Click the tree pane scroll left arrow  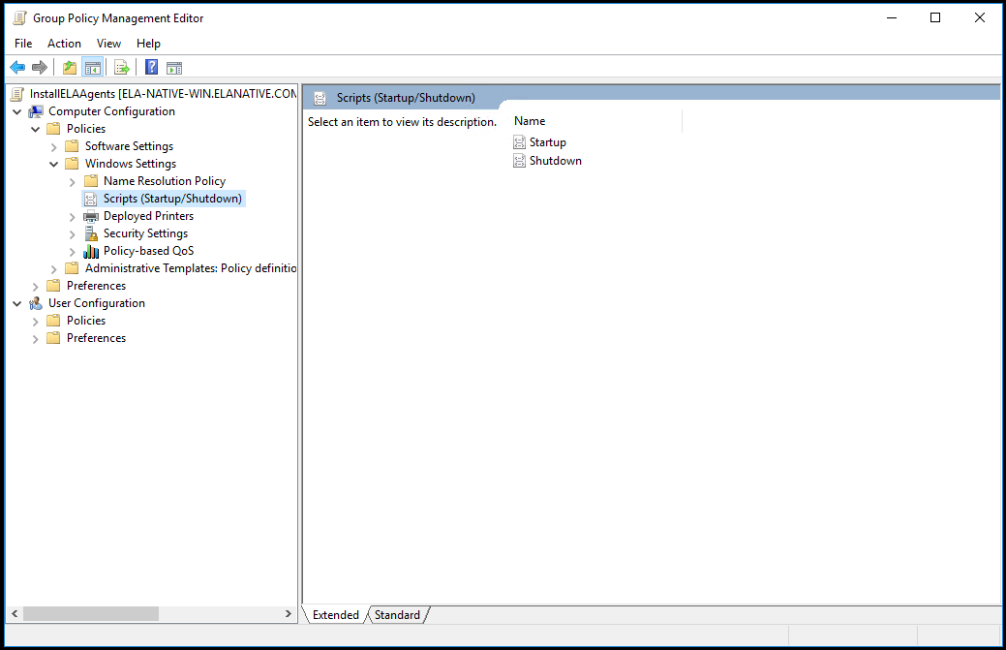click(x=15, y=614)
